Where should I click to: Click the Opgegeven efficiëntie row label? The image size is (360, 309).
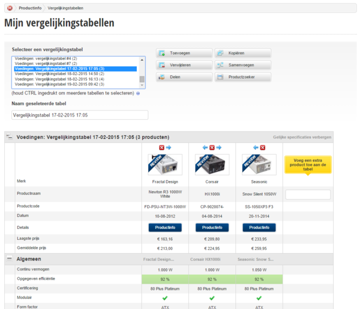(x=36, y=278)
